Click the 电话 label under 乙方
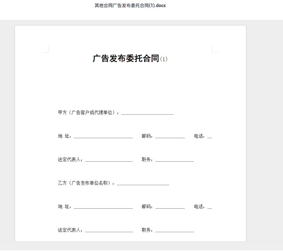 pos(199,206)
